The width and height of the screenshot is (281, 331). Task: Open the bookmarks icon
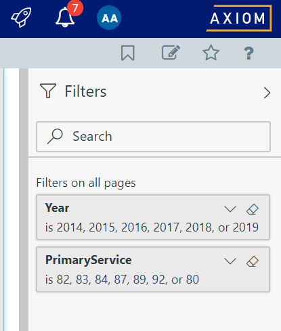coord(128,53)
